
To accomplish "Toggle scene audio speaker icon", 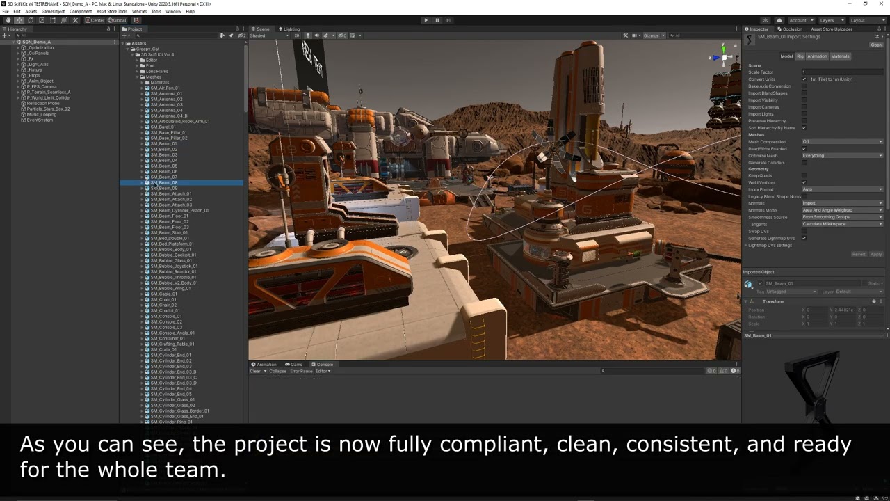I will pos(316,35).
